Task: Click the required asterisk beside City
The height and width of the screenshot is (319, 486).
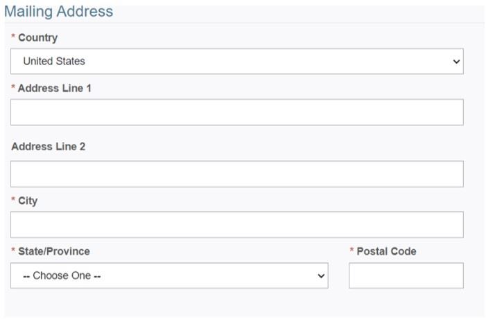Action: point(13,201)
